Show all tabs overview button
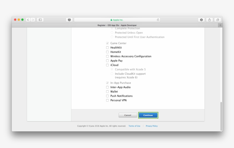Image resolution: width=234 pixels, height=148 pixels. point(217,20)
